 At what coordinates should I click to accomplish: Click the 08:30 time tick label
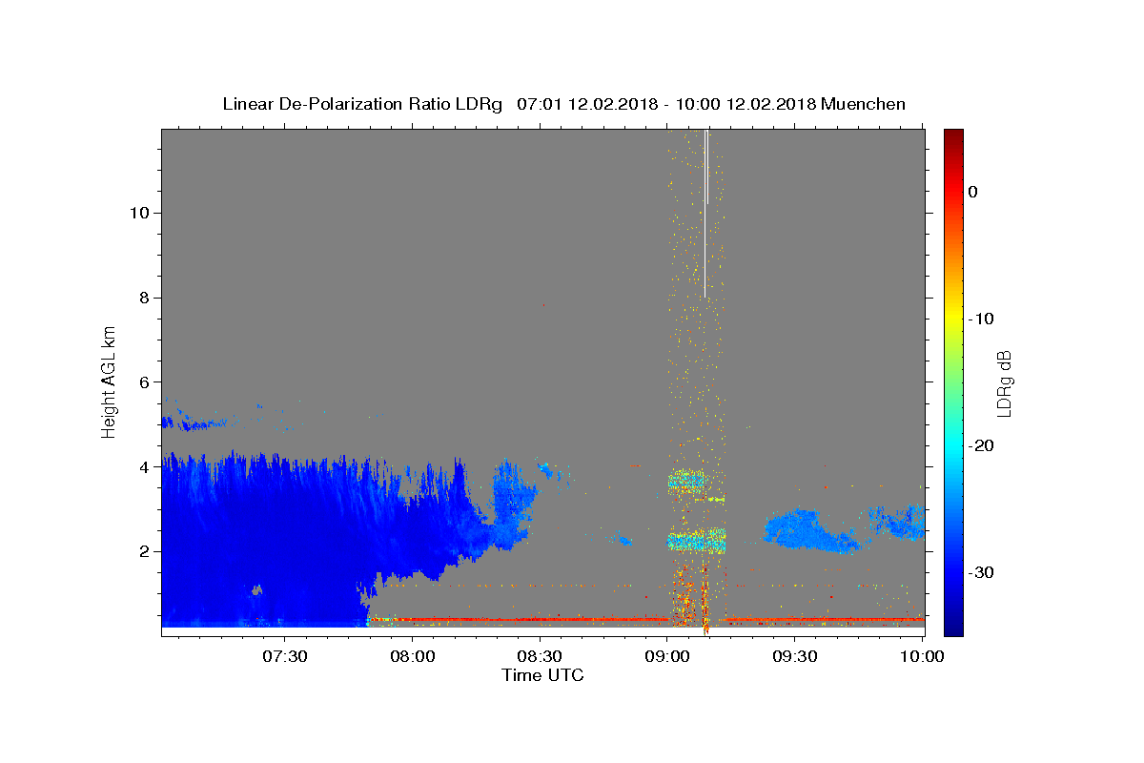(540, 656)
